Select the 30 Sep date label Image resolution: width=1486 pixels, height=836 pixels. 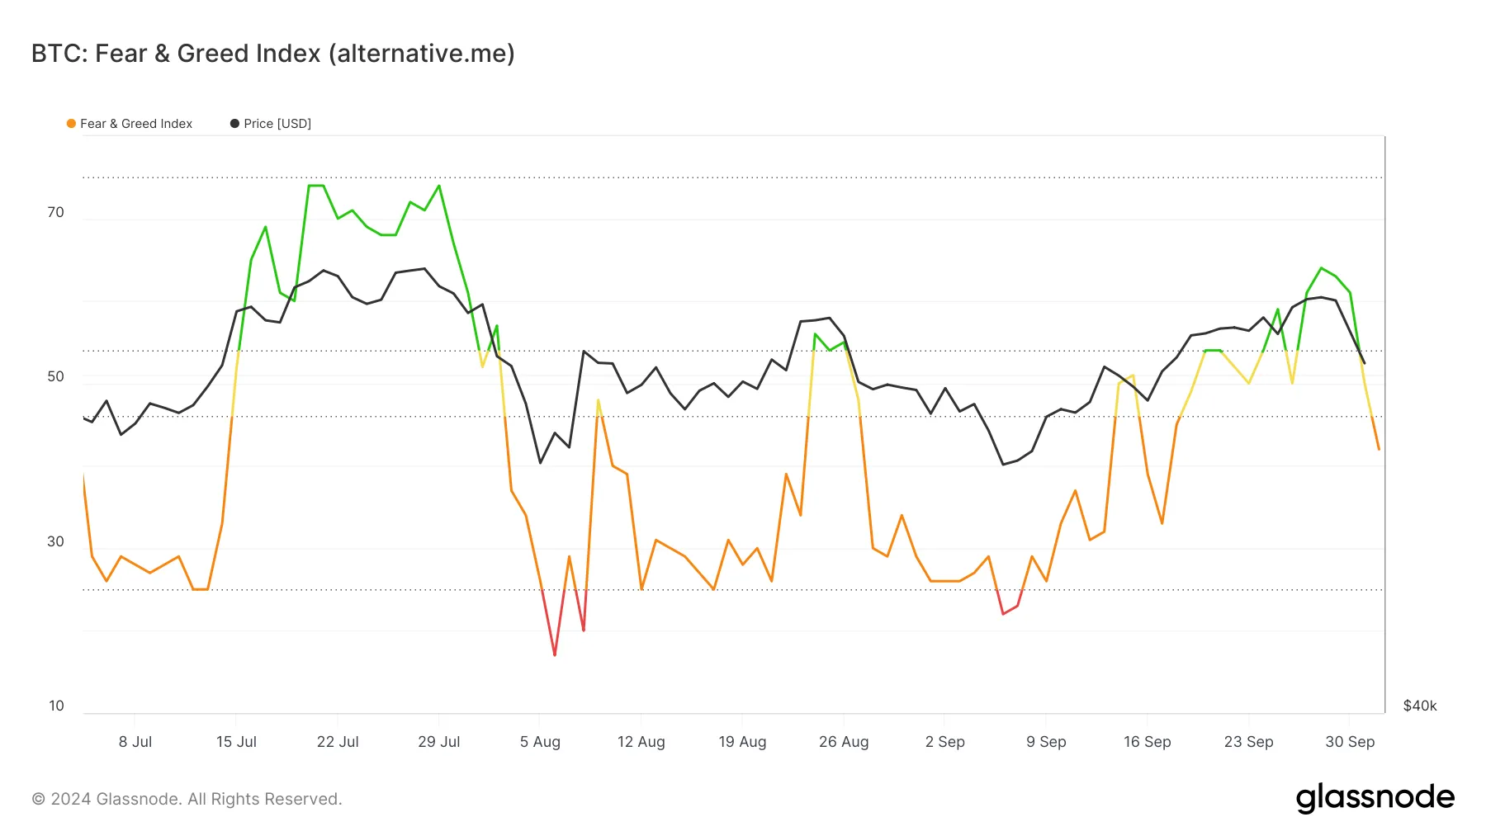coord(1350,742)
